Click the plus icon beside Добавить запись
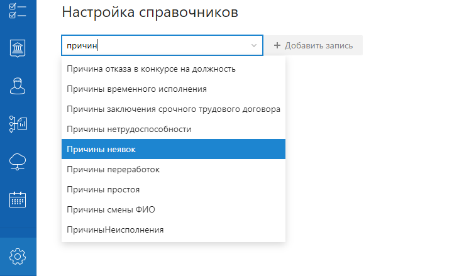This screenshot has height=276, width=464. [277, 45]
